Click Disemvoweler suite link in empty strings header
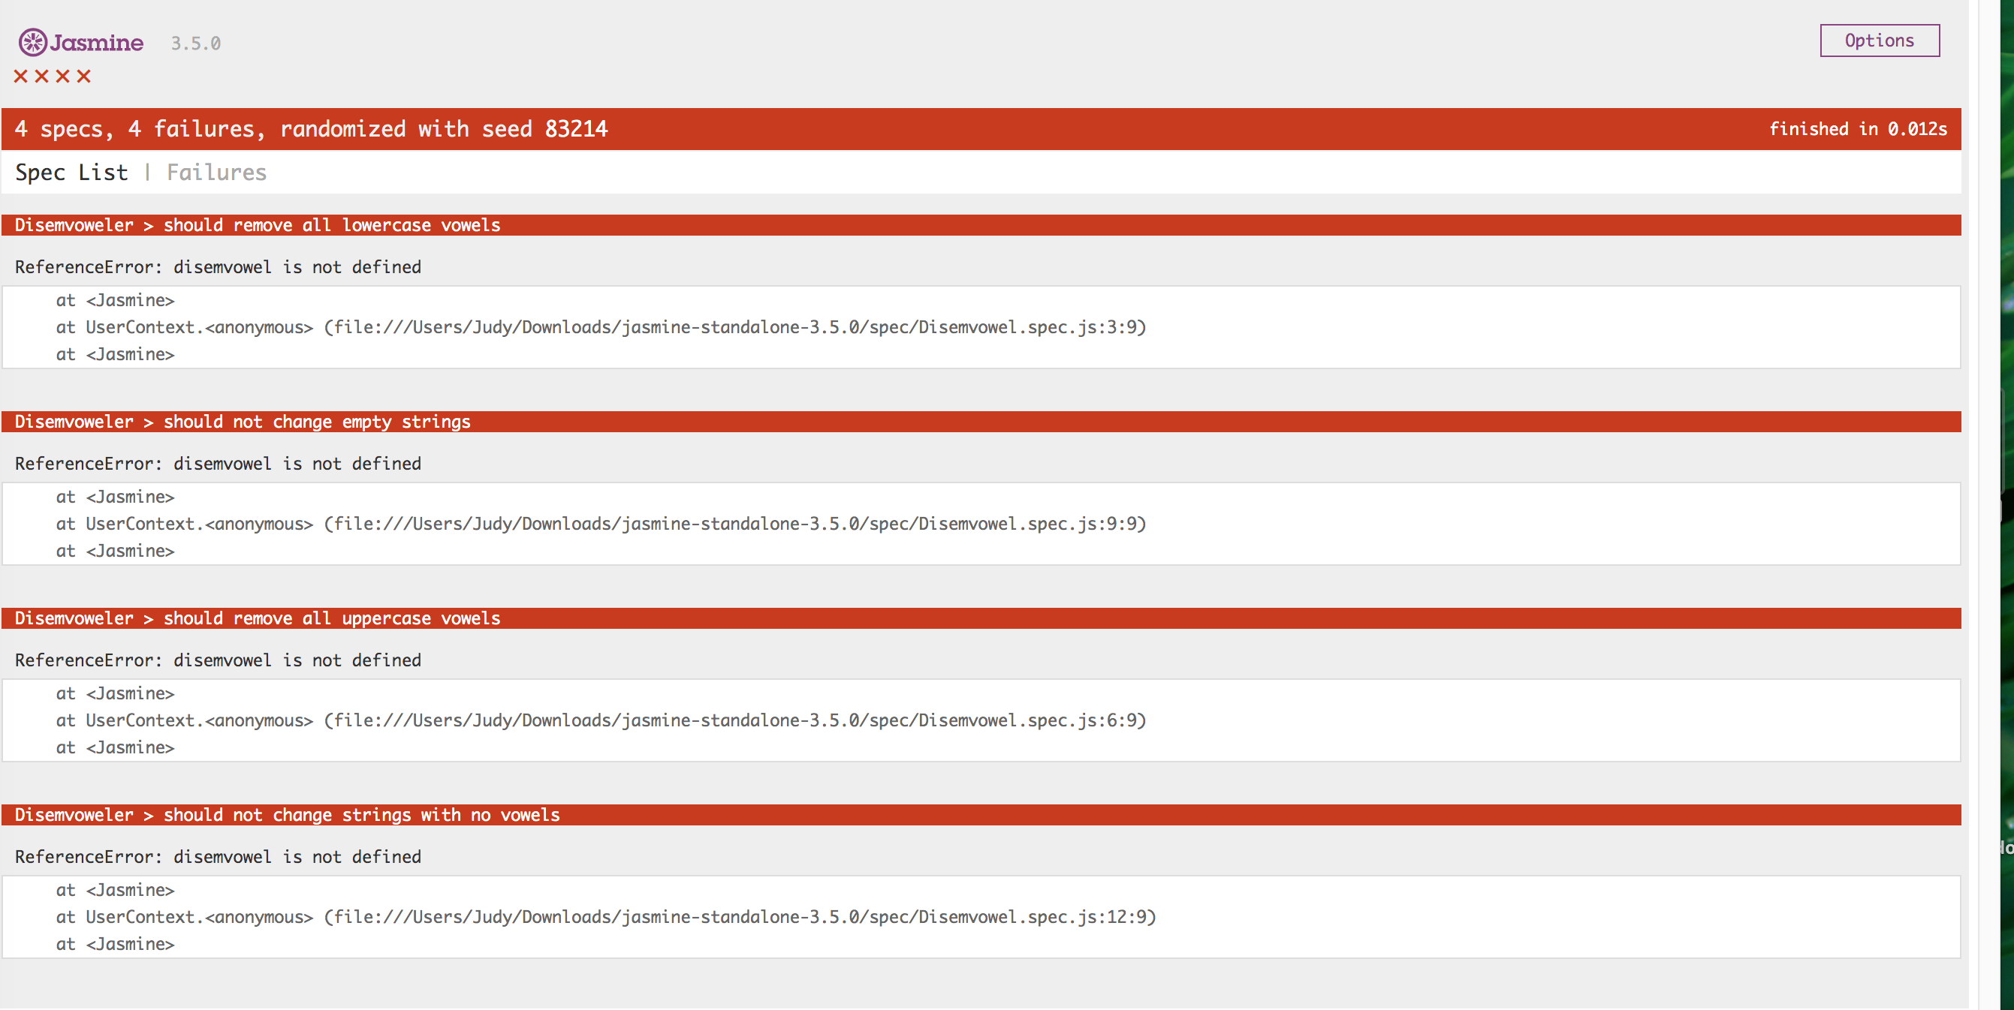Screen dimensions: 2014x1010 coord(74,422)
